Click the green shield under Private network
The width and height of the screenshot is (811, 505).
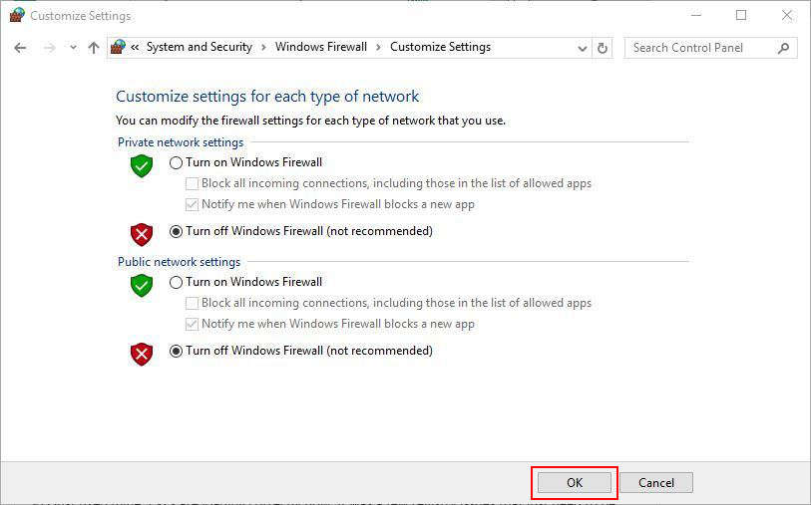coord(142,165)
